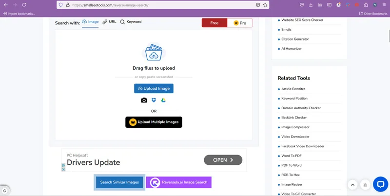Click the OPEN button on the ad
Viewport: 390px width, 196px height.
point(223,160)
